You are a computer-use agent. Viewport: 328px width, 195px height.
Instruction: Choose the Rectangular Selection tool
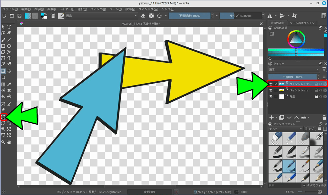point(3,117)
